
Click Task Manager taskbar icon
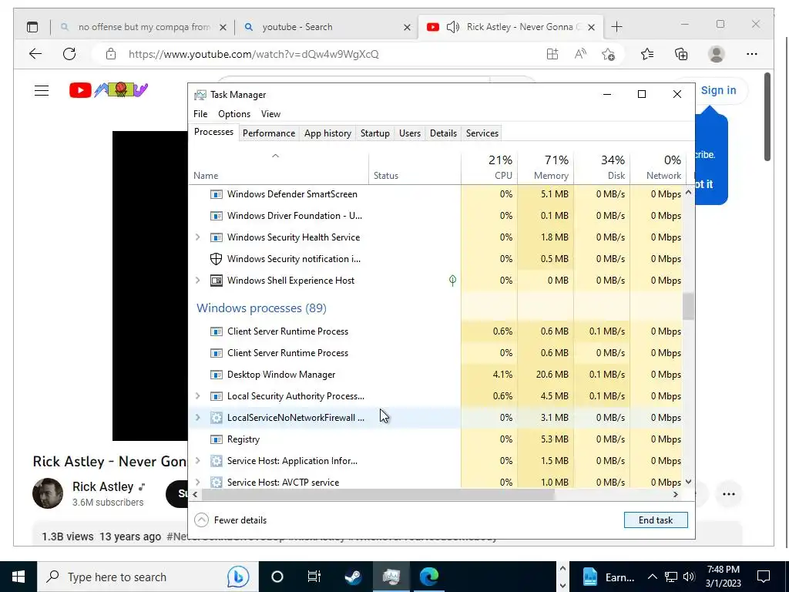[x=391, y=577]
